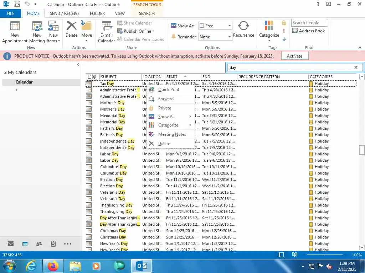Select the Calendar folder in My Calendars

click(41, 82)
